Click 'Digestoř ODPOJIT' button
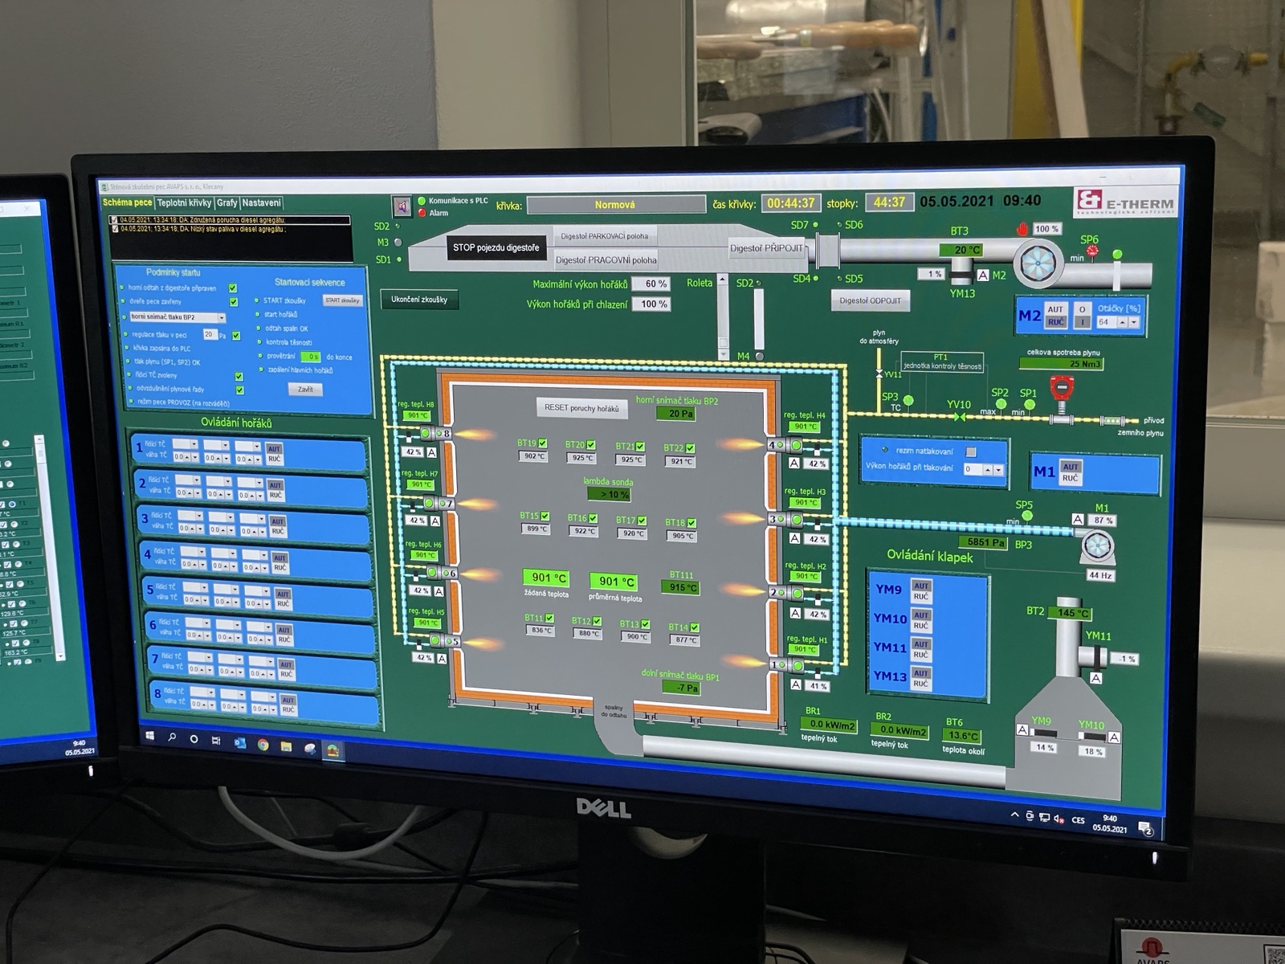Screen dimensions: 1285x964 tap(870, 300)
